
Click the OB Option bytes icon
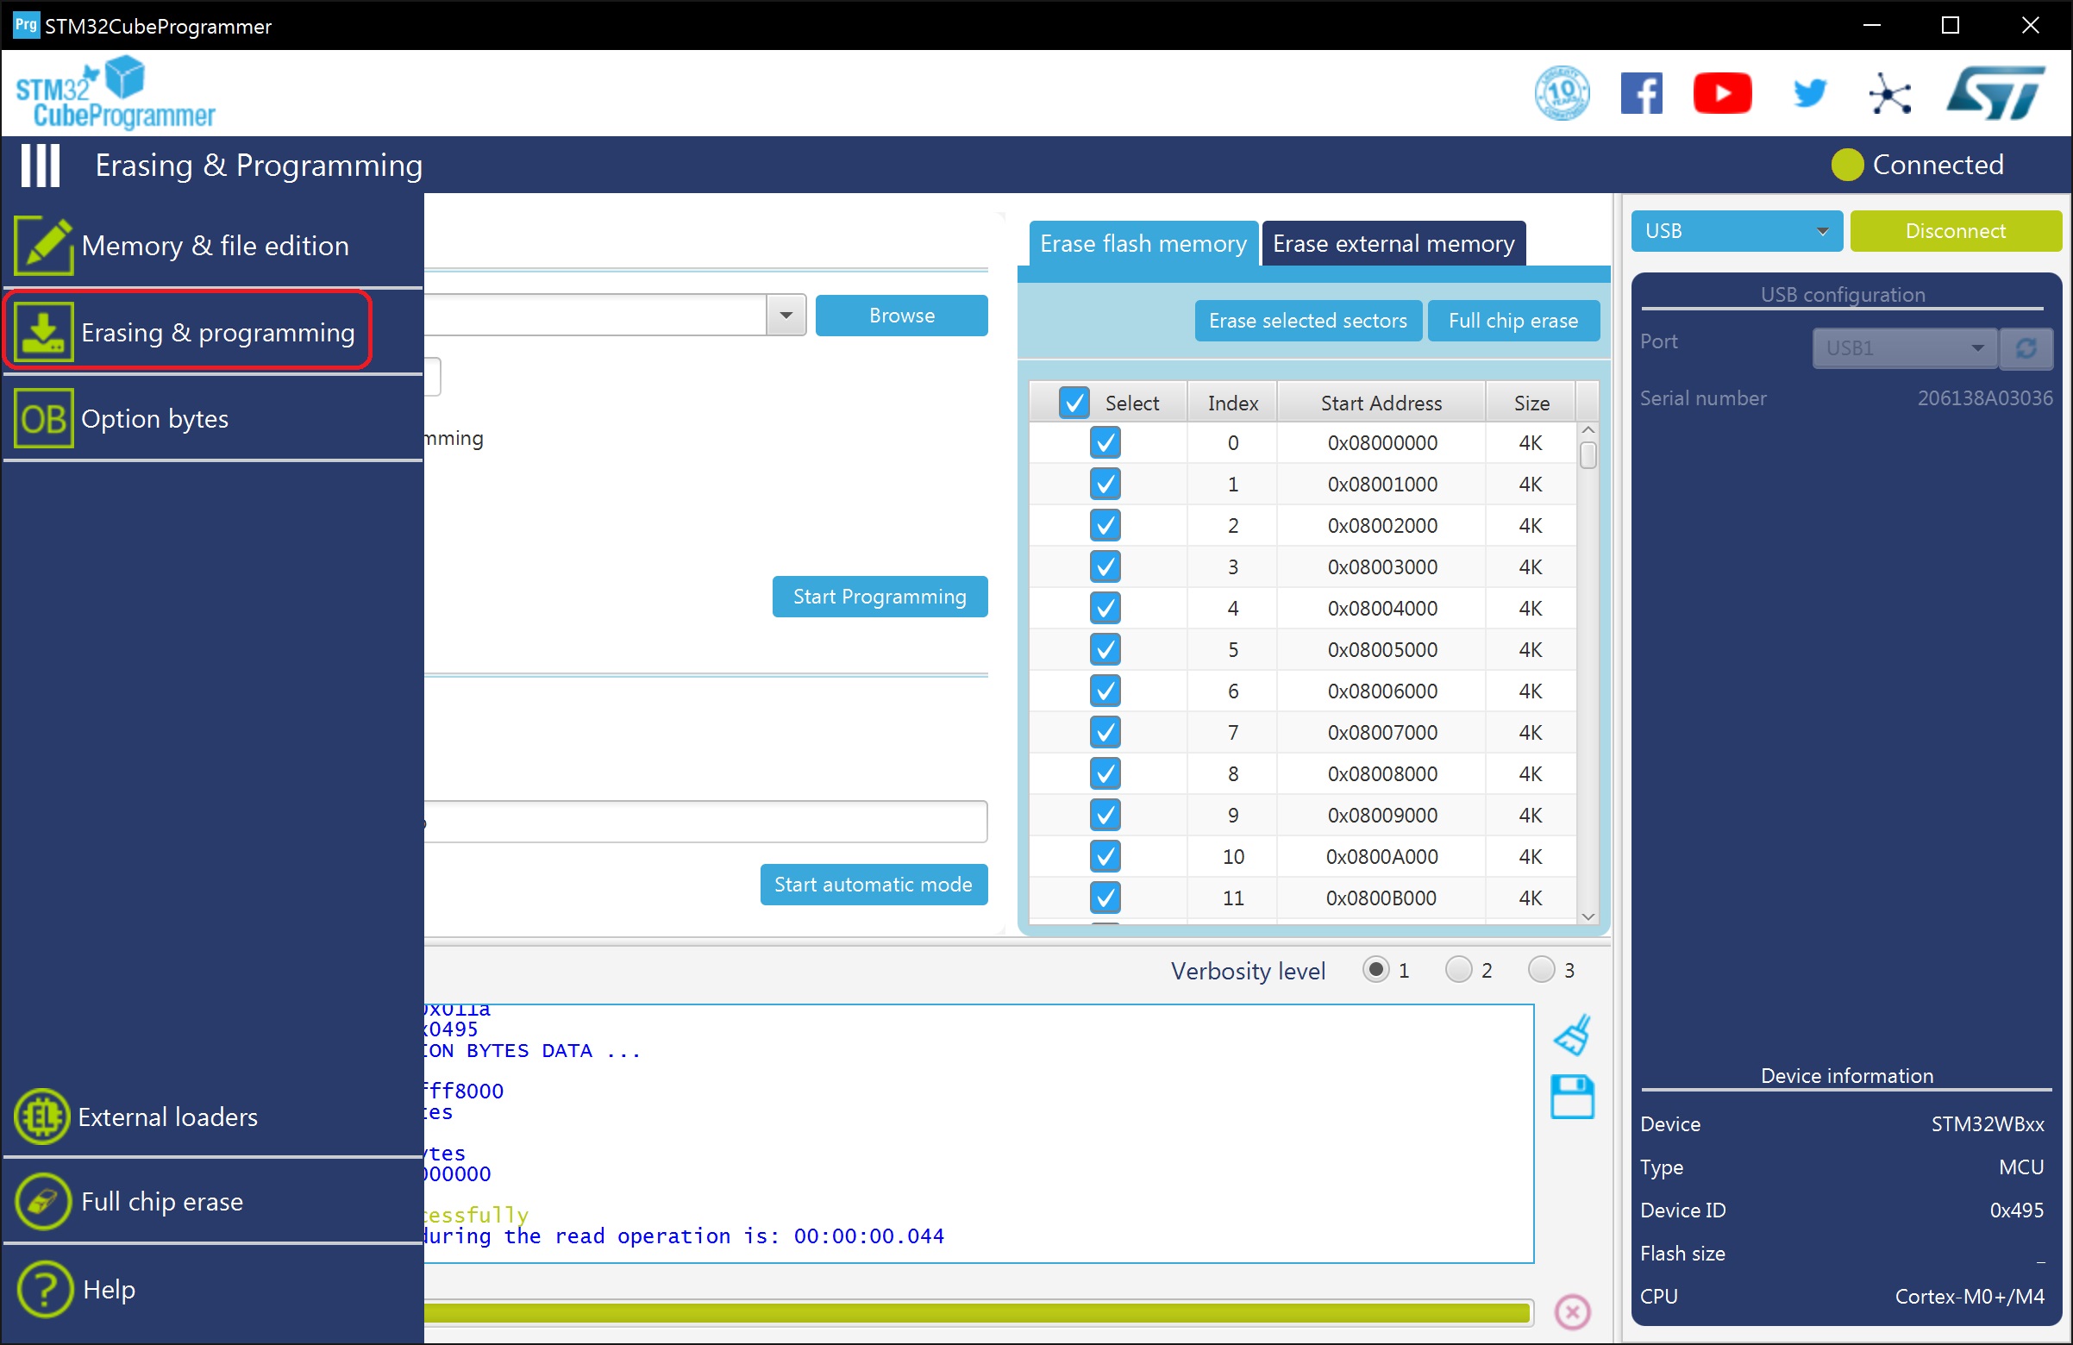click(x=44, y=419)
